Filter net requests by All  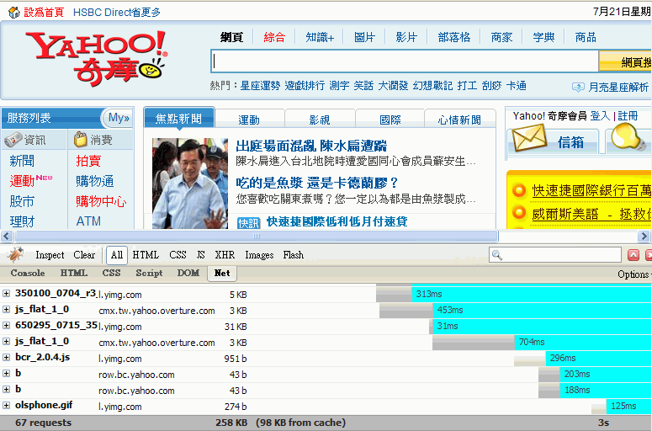[117, 255]
